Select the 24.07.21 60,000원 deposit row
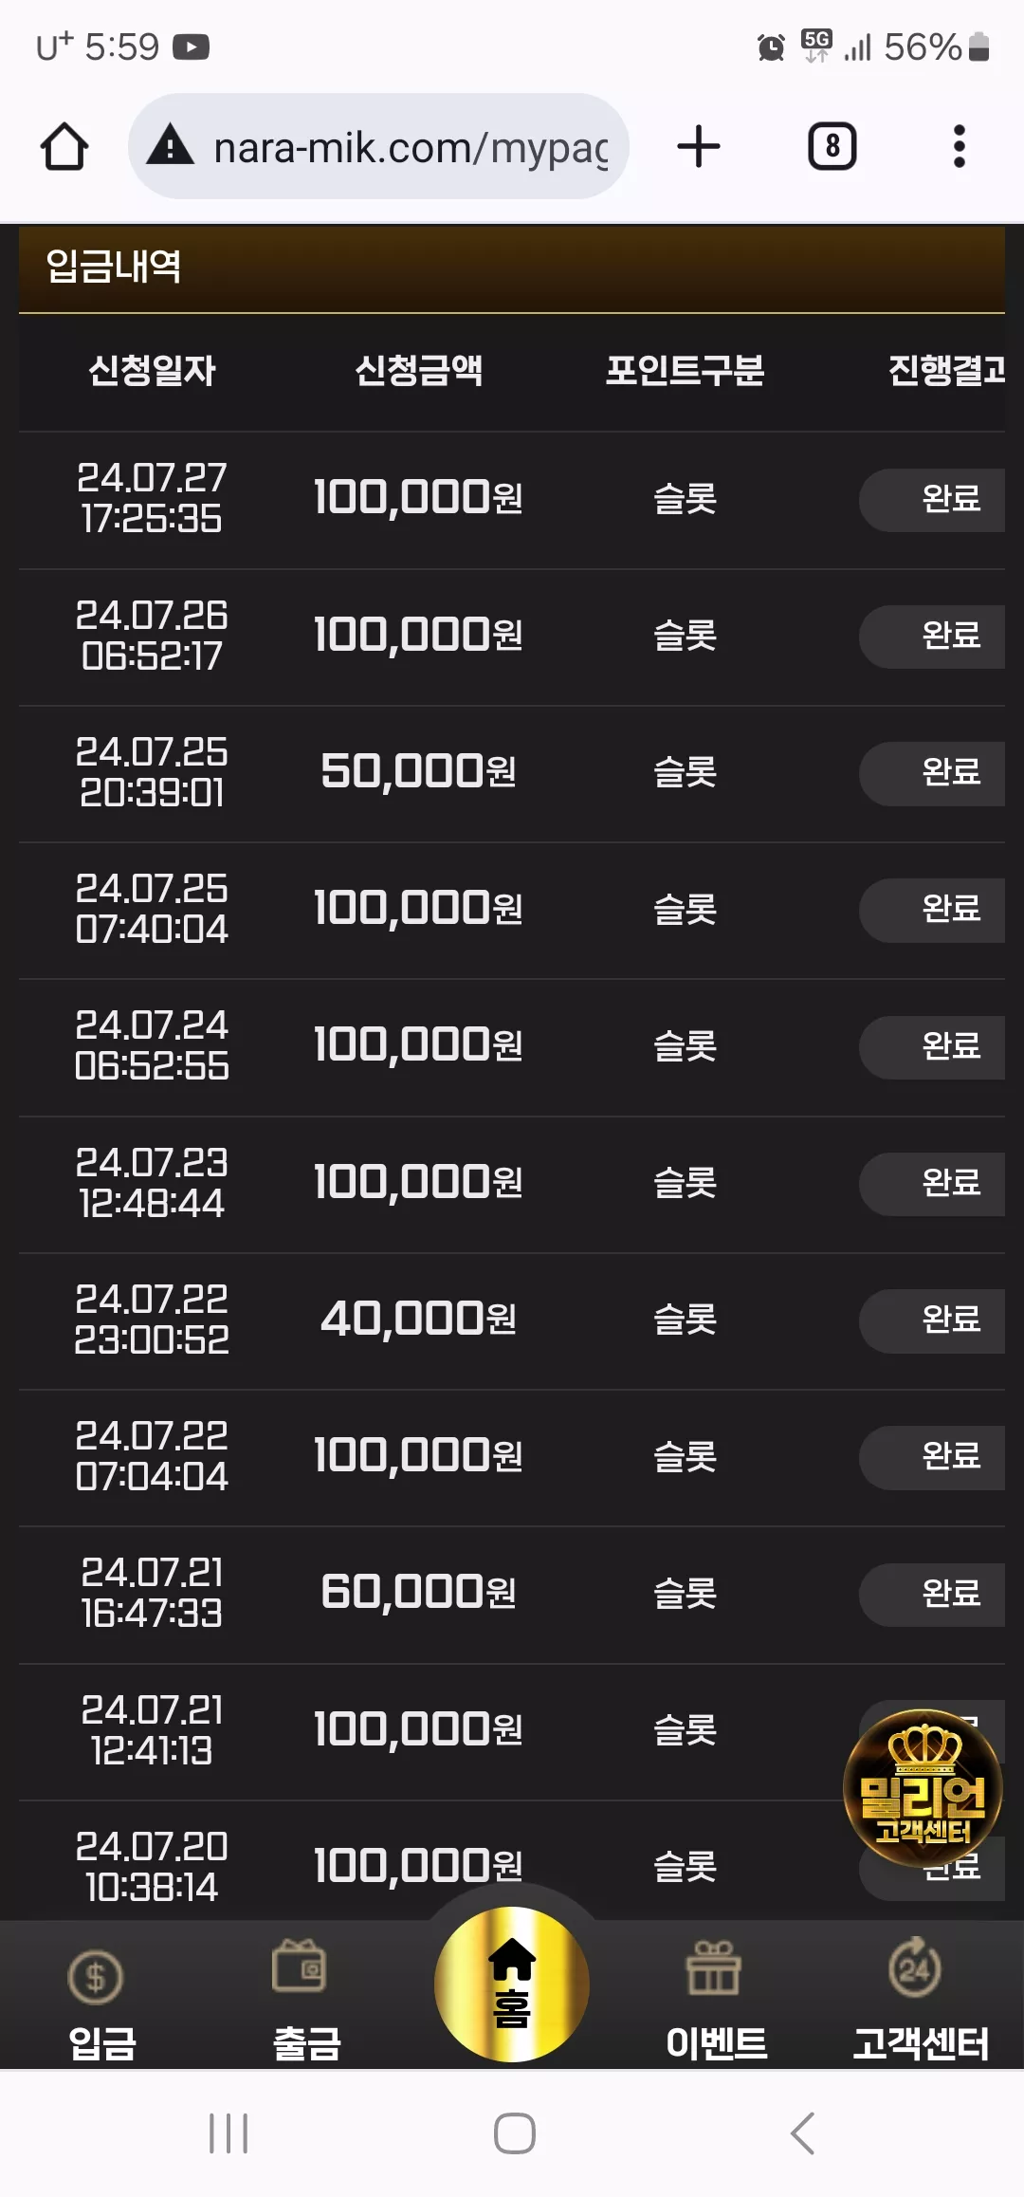Viewport: 1024px width, 2197px height. click(512, 1594)
